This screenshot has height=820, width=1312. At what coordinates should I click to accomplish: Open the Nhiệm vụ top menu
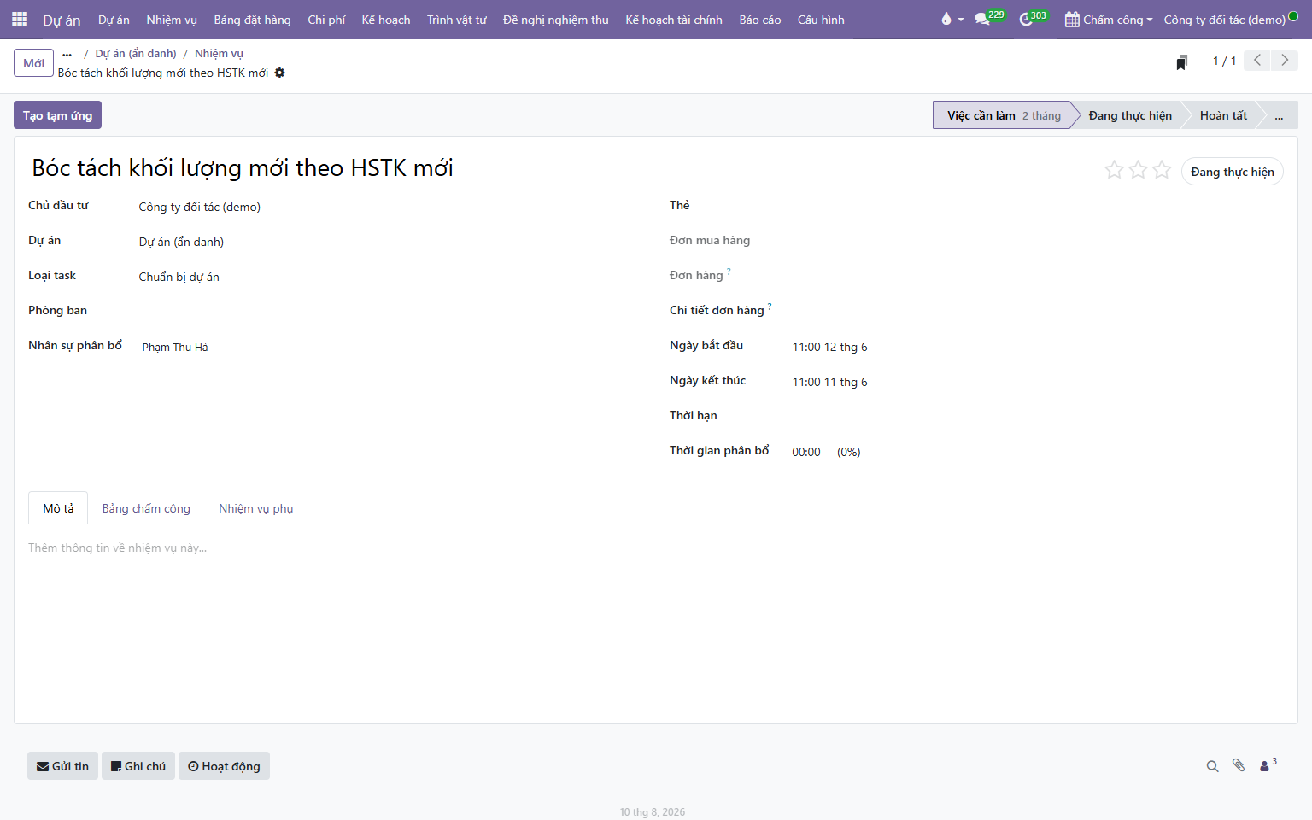coord(172,20)
